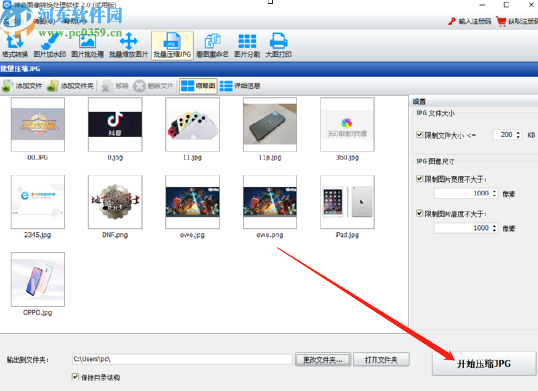
Task: Click the 获取注册码 shopping cart icon
Action: (x=501, y=21)
